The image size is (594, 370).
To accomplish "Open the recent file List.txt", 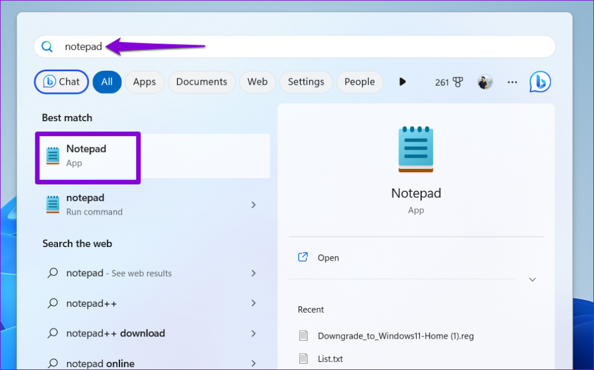I will point(331,358).
